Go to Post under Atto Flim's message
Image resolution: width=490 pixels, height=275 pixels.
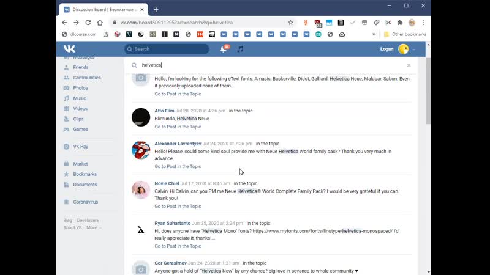point(178,127)
